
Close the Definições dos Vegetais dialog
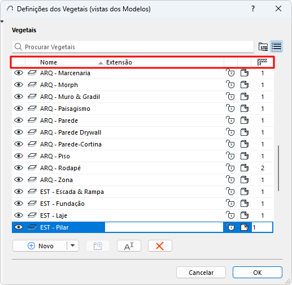(x=278, y=8)
